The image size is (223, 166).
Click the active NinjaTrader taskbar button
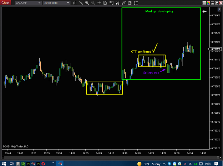(60, 164)
